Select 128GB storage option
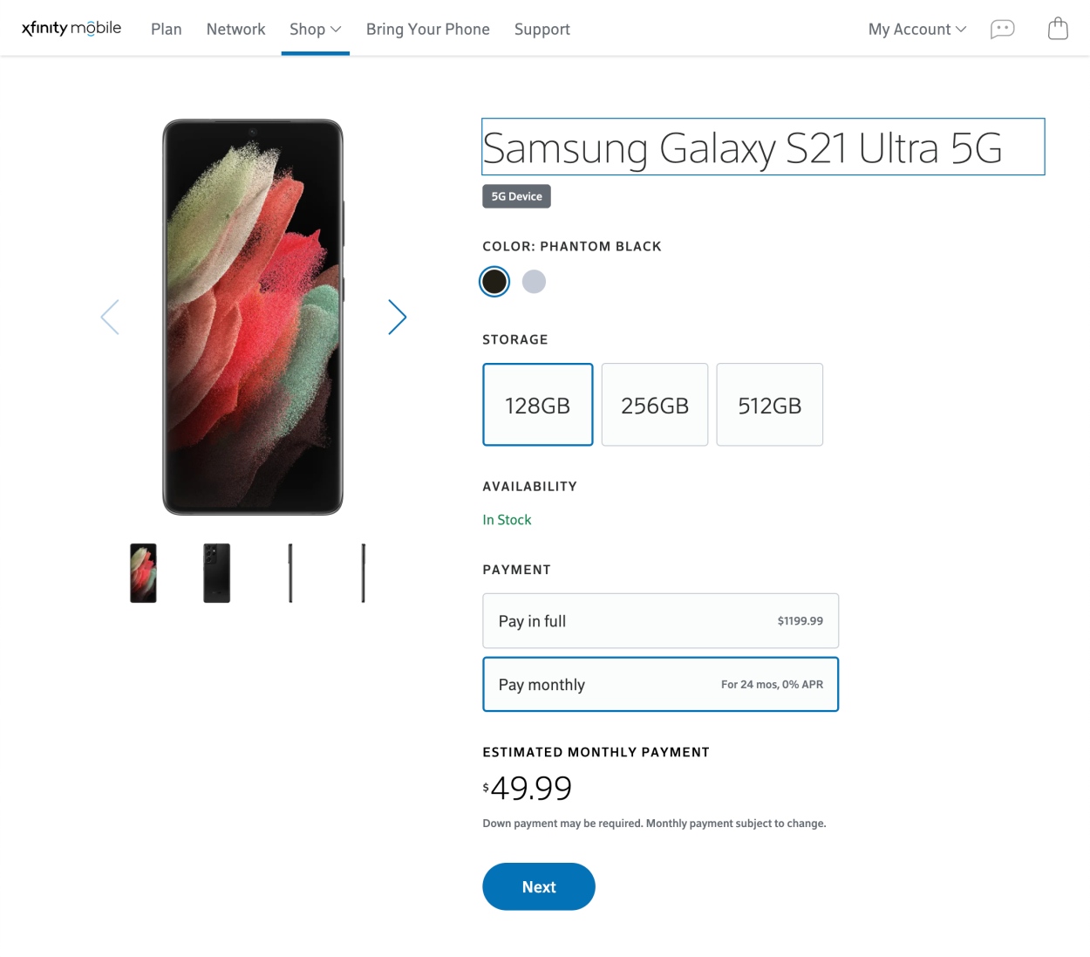The height and width of the screenshot is (957, 1090). [537, 405]
